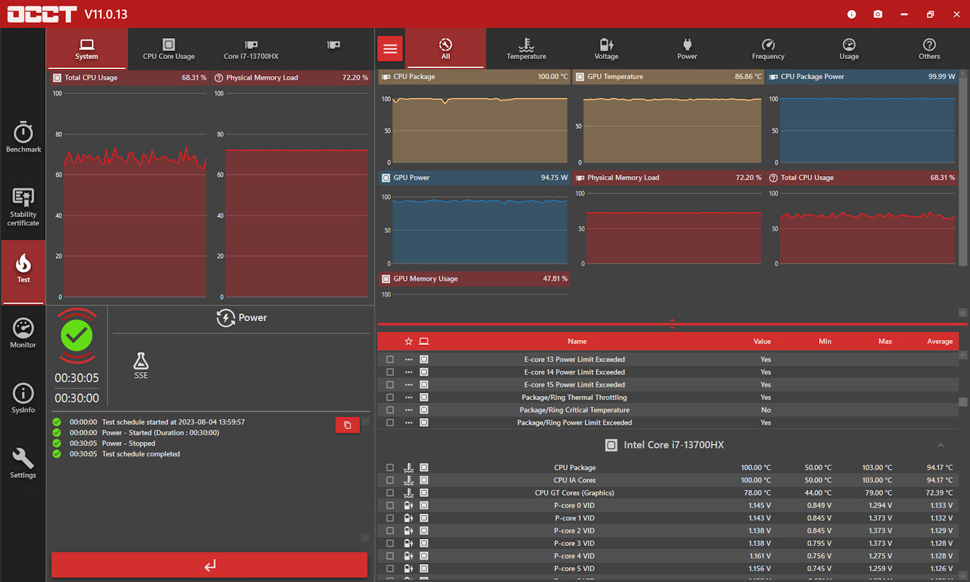Click the icon on the GPU Memory Usage header
Screen dimensions: 970x582
386,279
